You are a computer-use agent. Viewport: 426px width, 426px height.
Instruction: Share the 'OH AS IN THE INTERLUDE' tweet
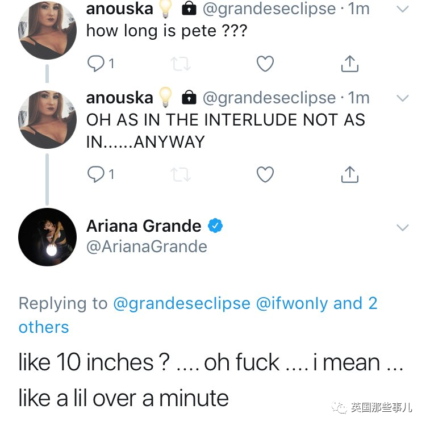350,174
